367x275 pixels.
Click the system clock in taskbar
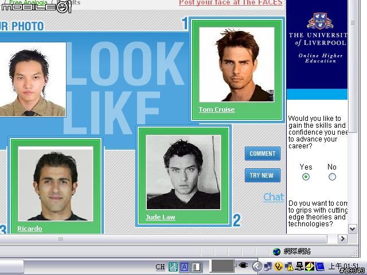(343, 266)
